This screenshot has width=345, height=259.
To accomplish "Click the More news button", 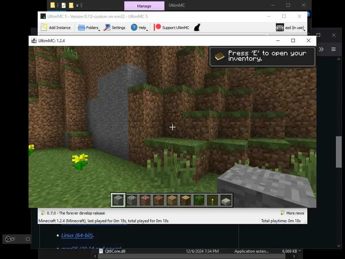I will pyautogui.click(x=292, y=213).
